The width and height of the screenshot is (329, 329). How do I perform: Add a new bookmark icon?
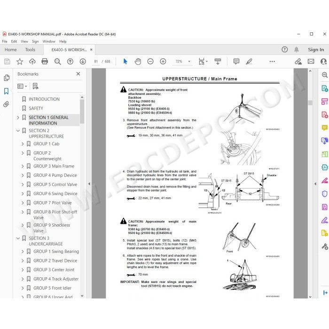[x=35, y=86]
